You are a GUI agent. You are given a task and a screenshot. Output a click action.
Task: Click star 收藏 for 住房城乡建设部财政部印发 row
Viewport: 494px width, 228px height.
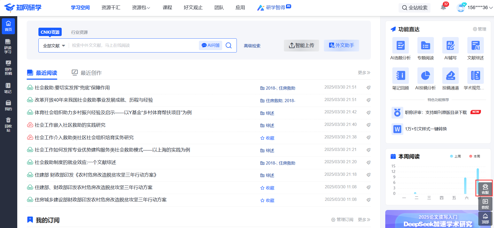click(x=267, y=200)
